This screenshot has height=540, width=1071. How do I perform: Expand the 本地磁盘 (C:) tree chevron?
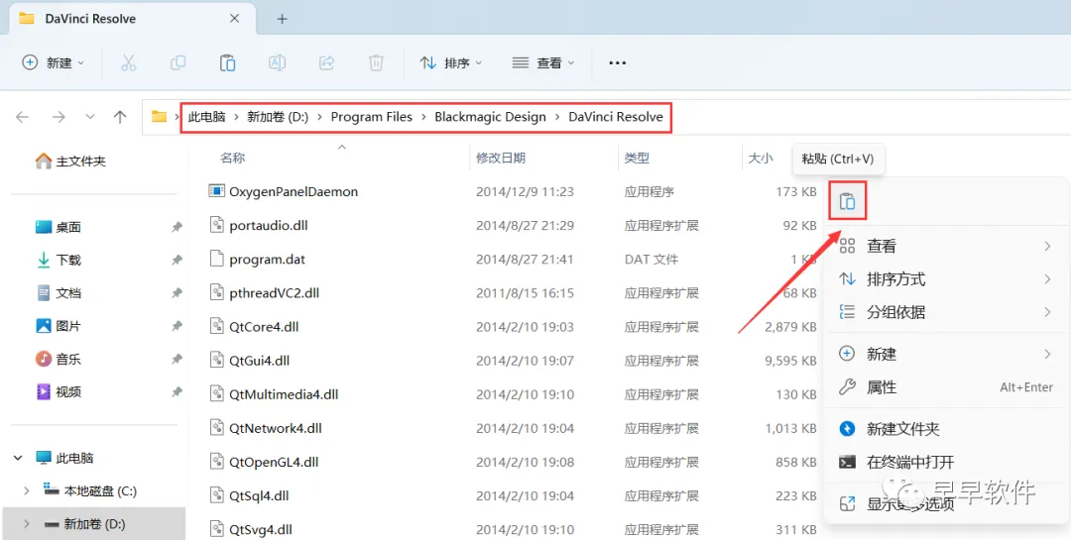[27, 490]
